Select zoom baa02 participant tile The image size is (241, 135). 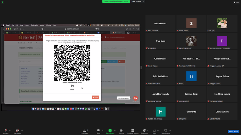click(x=191, y=23)
